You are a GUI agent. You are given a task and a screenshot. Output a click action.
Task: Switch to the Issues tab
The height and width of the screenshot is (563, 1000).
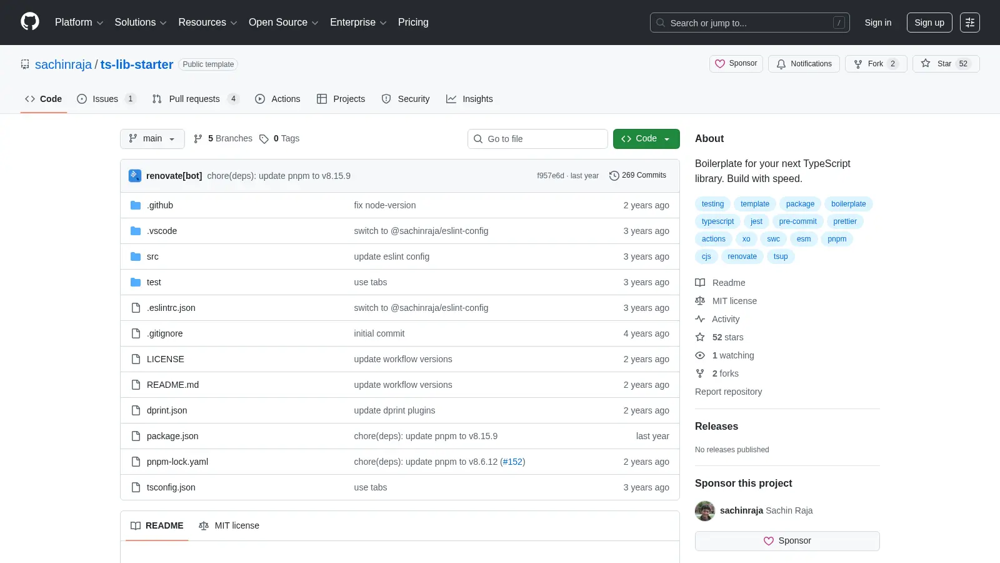[x=106, y=99]
